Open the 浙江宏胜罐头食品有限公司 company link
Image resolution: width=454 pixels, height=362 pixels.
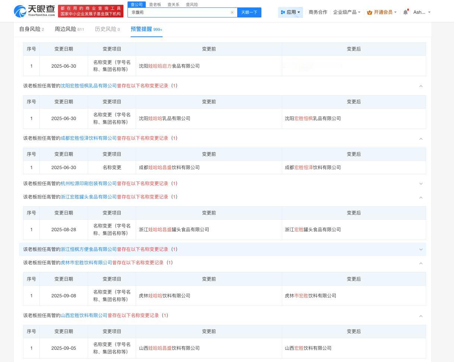88,197
